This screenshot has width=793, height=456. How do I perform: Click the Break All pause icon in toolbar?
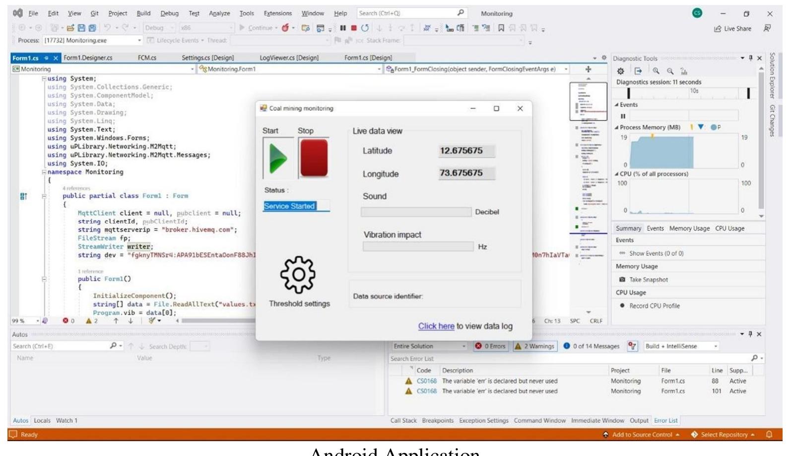343,28
